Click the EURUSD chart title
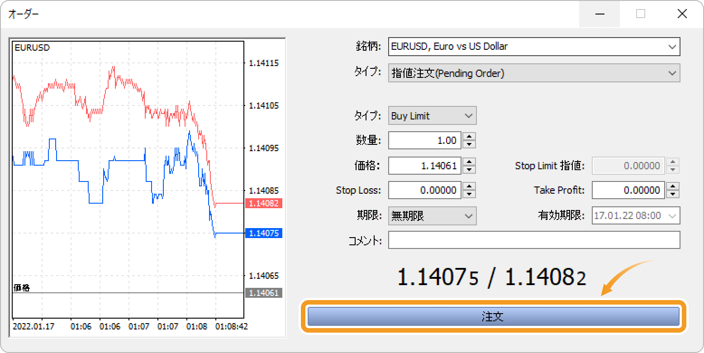The image size is (704, 353). [32, 48]
